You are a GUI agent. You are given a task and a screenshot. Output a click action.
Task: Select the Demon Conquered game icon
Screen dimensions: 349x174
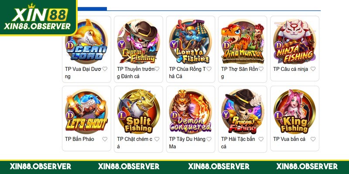tap(191, 111)
